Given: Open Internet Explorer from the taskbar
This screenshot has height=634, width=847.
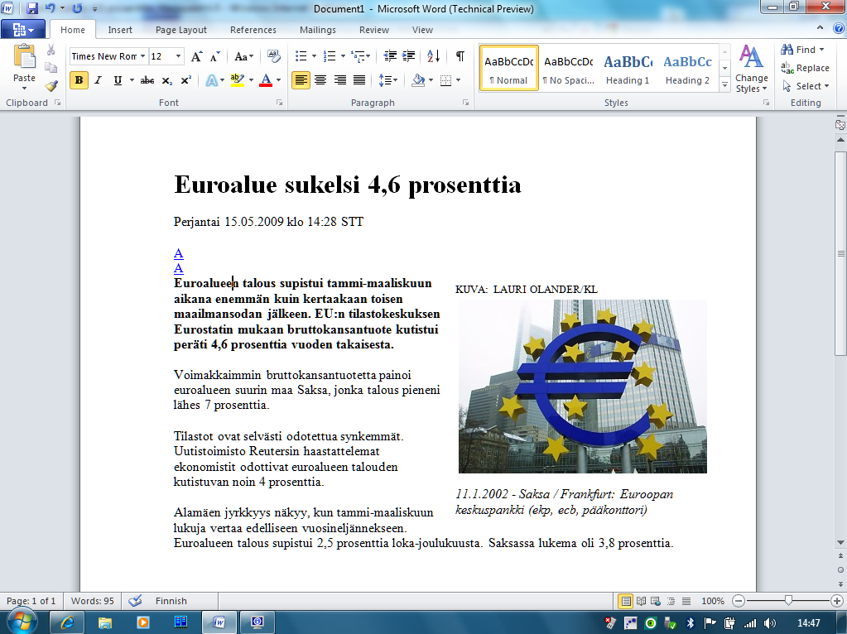Looking at the screenshot, I should [x=68, y=622].
